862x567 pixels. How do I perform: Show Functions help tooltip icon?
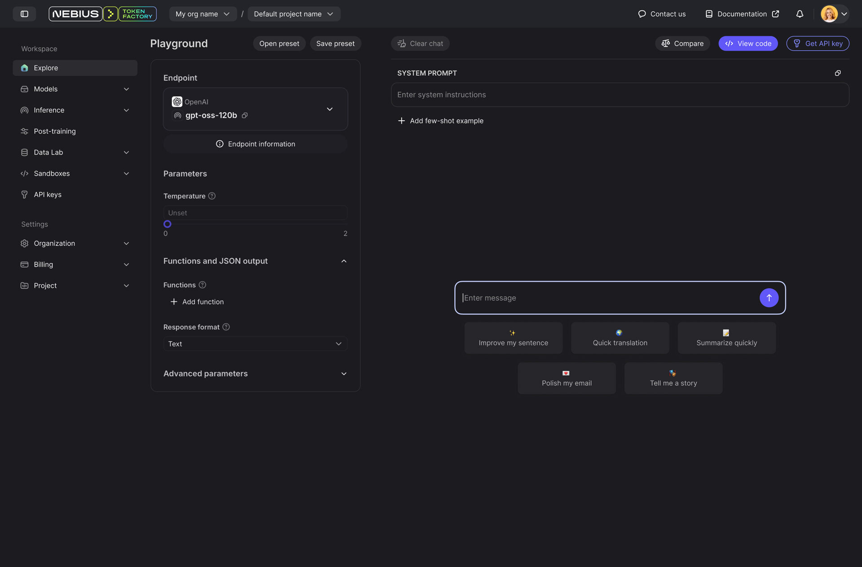(202, 285)
